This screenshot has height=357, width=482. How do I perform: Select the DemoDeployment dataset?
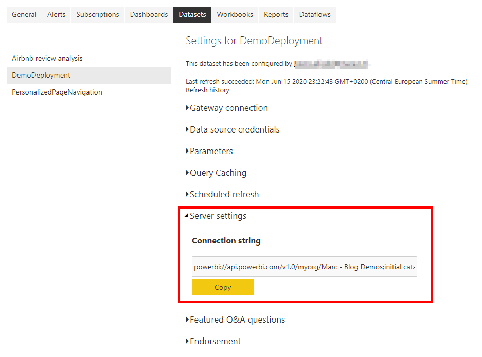pos(41,75)
